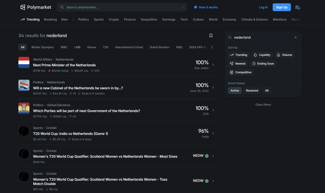Click the nederland filter search field
This screenshot has height=193, width=325.
tap(263, 37)
